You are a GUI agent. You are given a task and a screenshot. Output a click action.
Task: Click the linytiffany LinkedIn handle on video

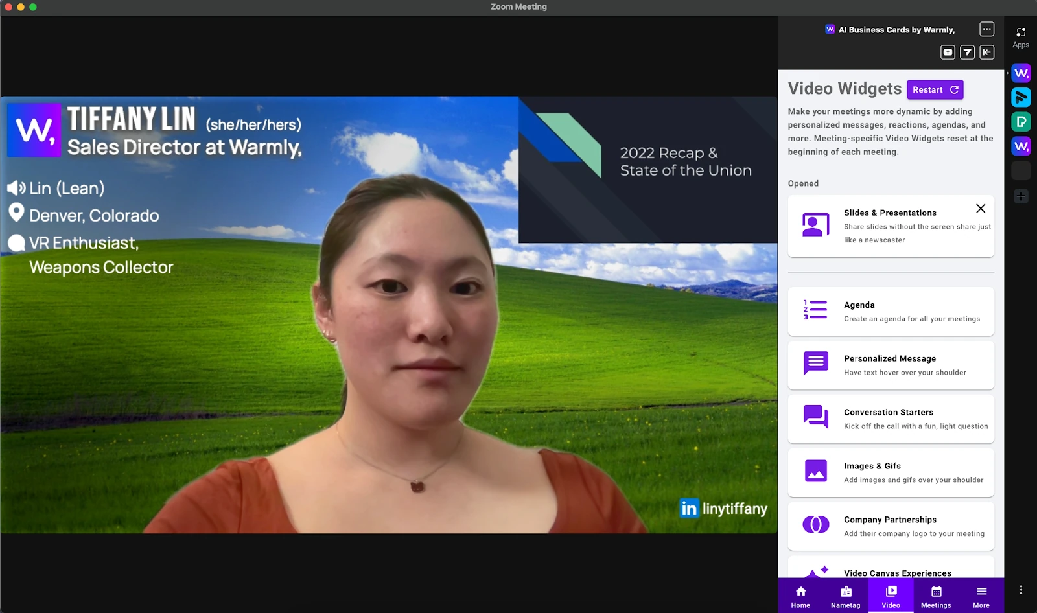(723, 509)
